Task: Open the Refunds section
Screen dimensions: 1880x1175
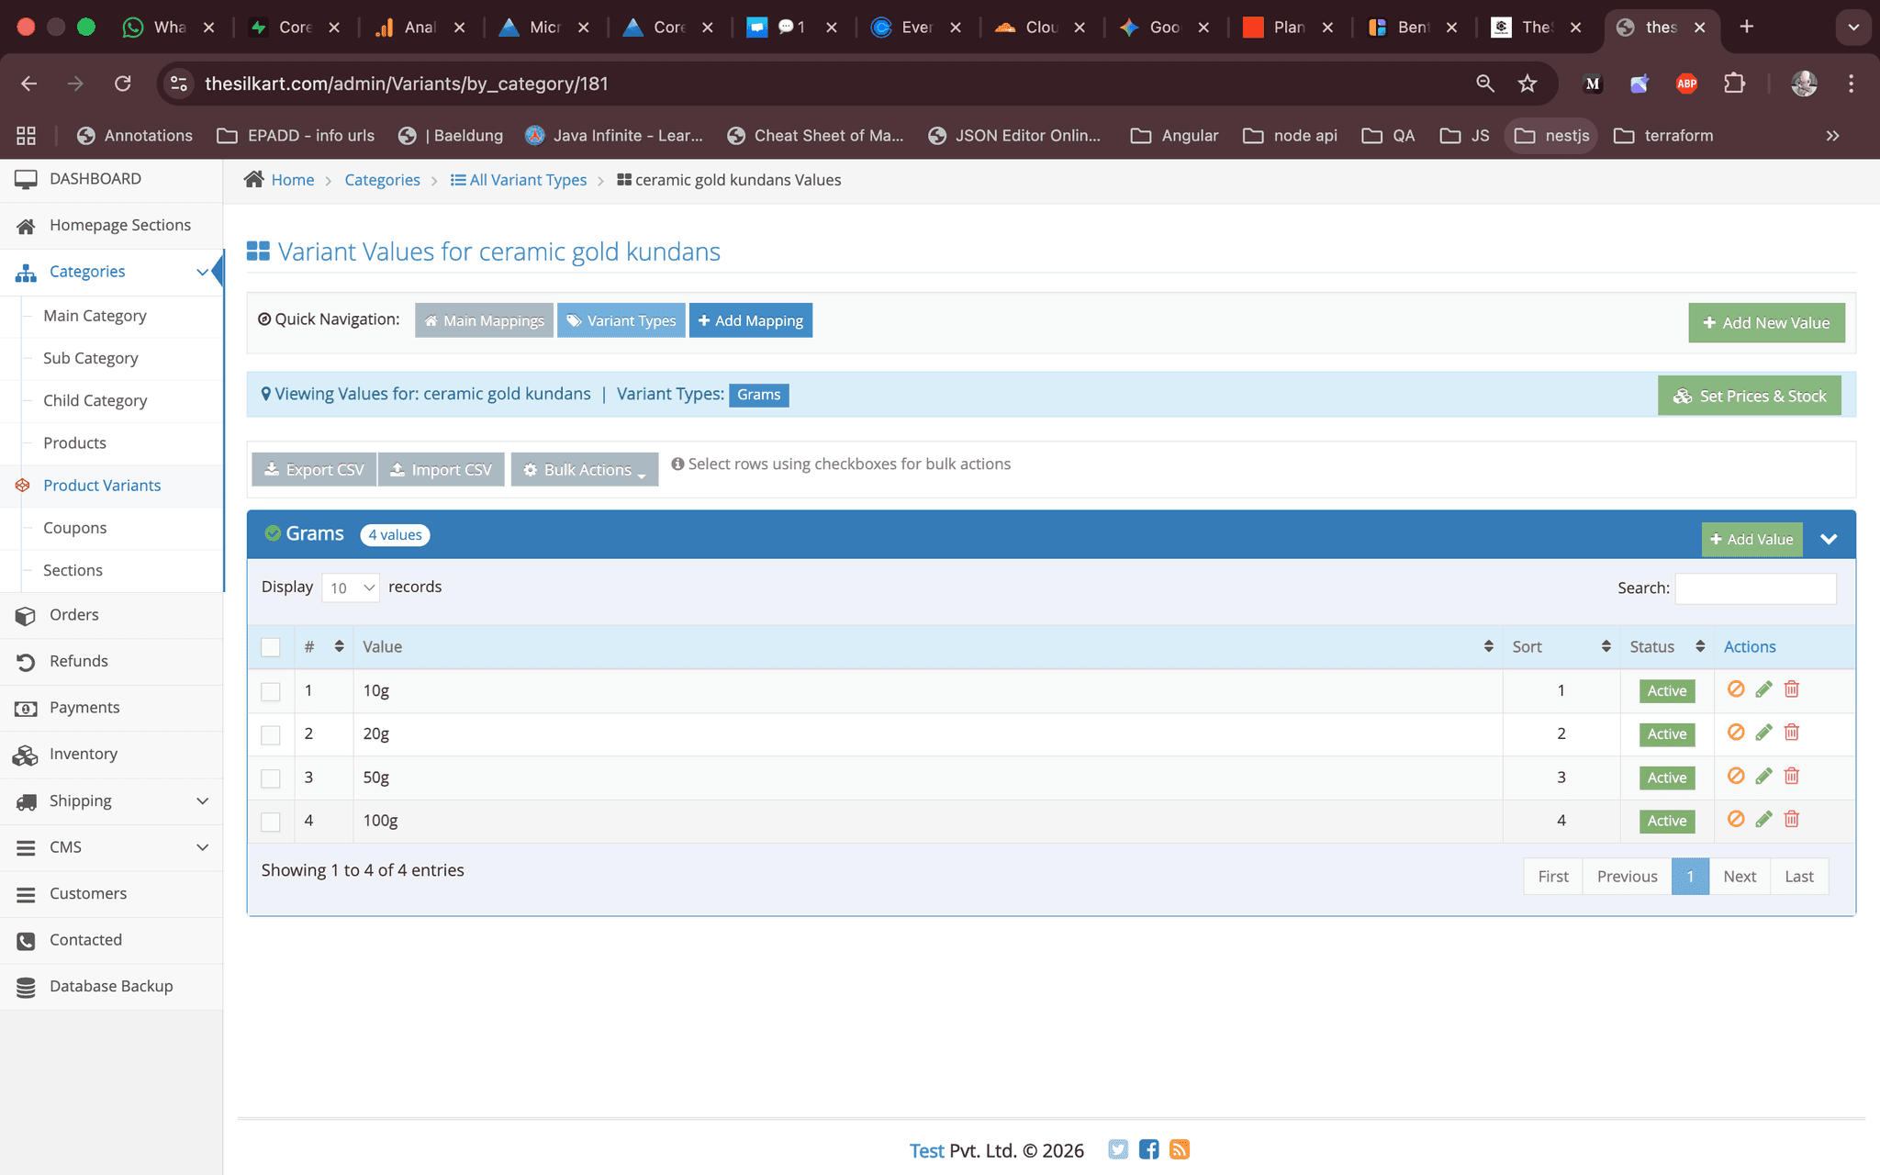Action: 78,661
